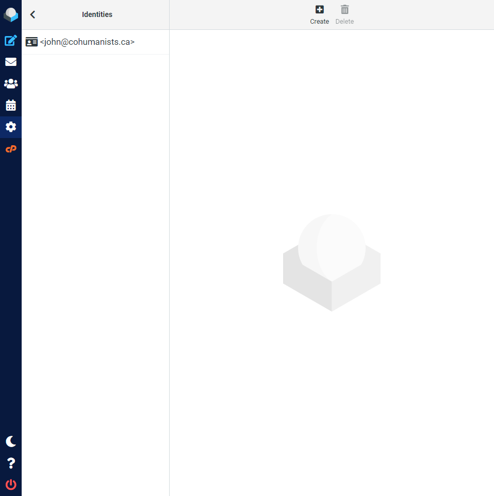Open the Compose message icon

(11, 41)
